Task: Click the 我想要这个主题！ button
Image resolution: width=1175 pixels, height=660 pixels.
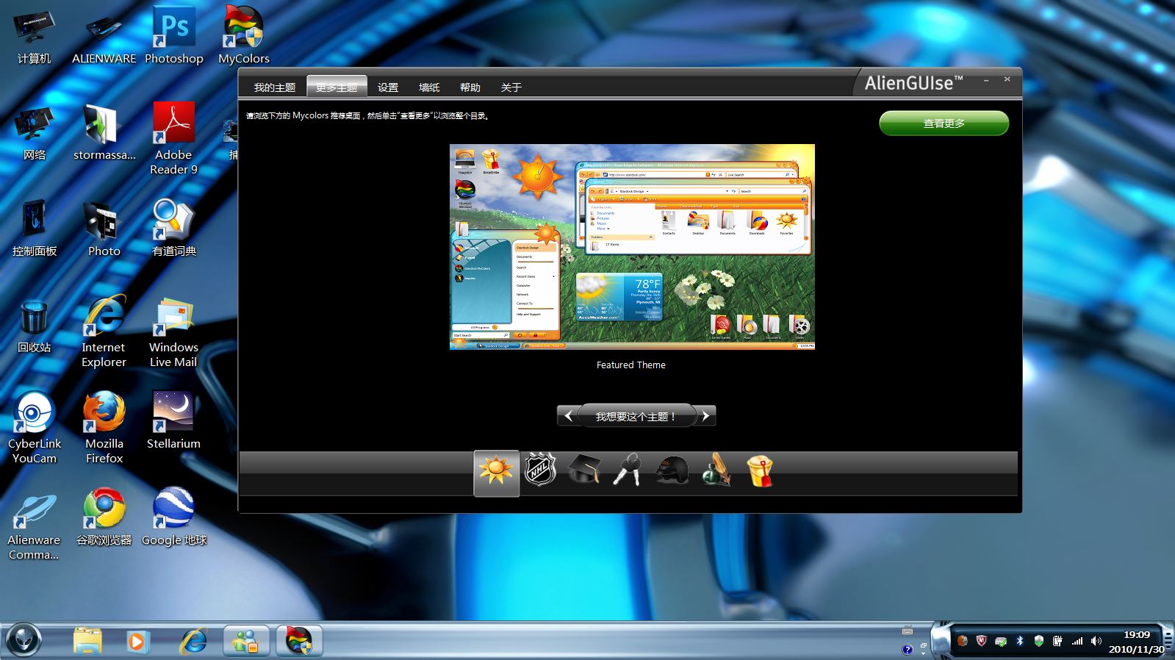Action: [636, 416]
